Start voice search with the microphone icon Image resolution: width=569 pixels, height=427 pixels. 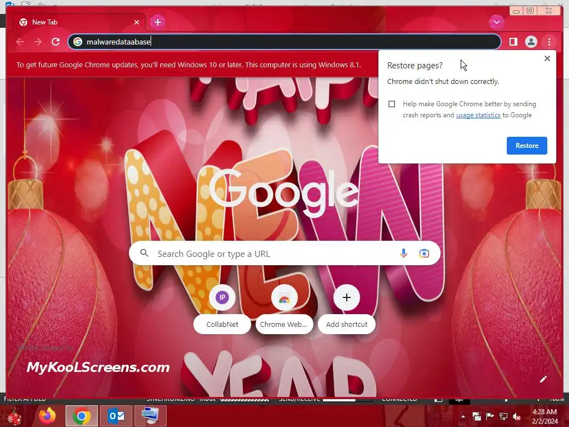[x=403, y=254]
